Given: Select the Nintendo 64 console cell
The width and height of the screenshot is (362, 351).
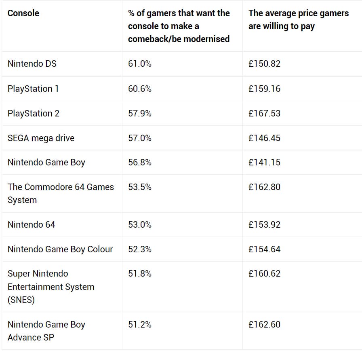Looking at the screenshot, I should (31, 224).
